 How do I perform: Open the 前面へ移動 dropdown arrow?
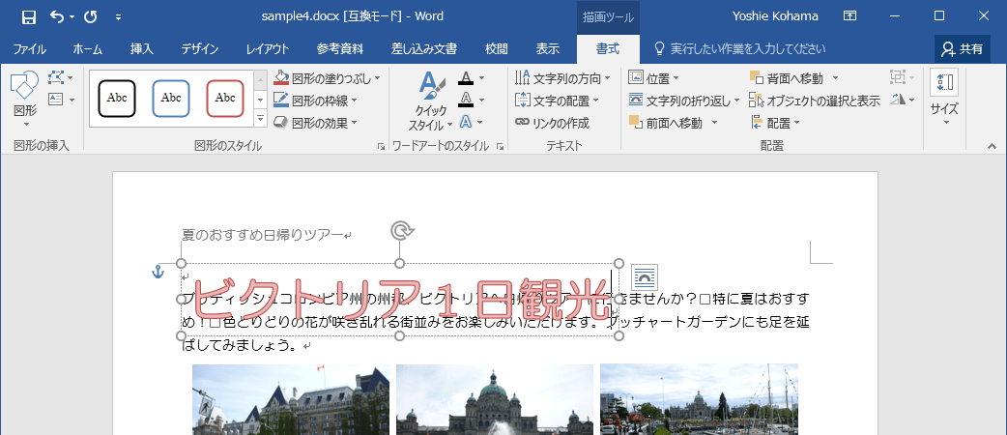pyautogui.click(x=713, y=122)
